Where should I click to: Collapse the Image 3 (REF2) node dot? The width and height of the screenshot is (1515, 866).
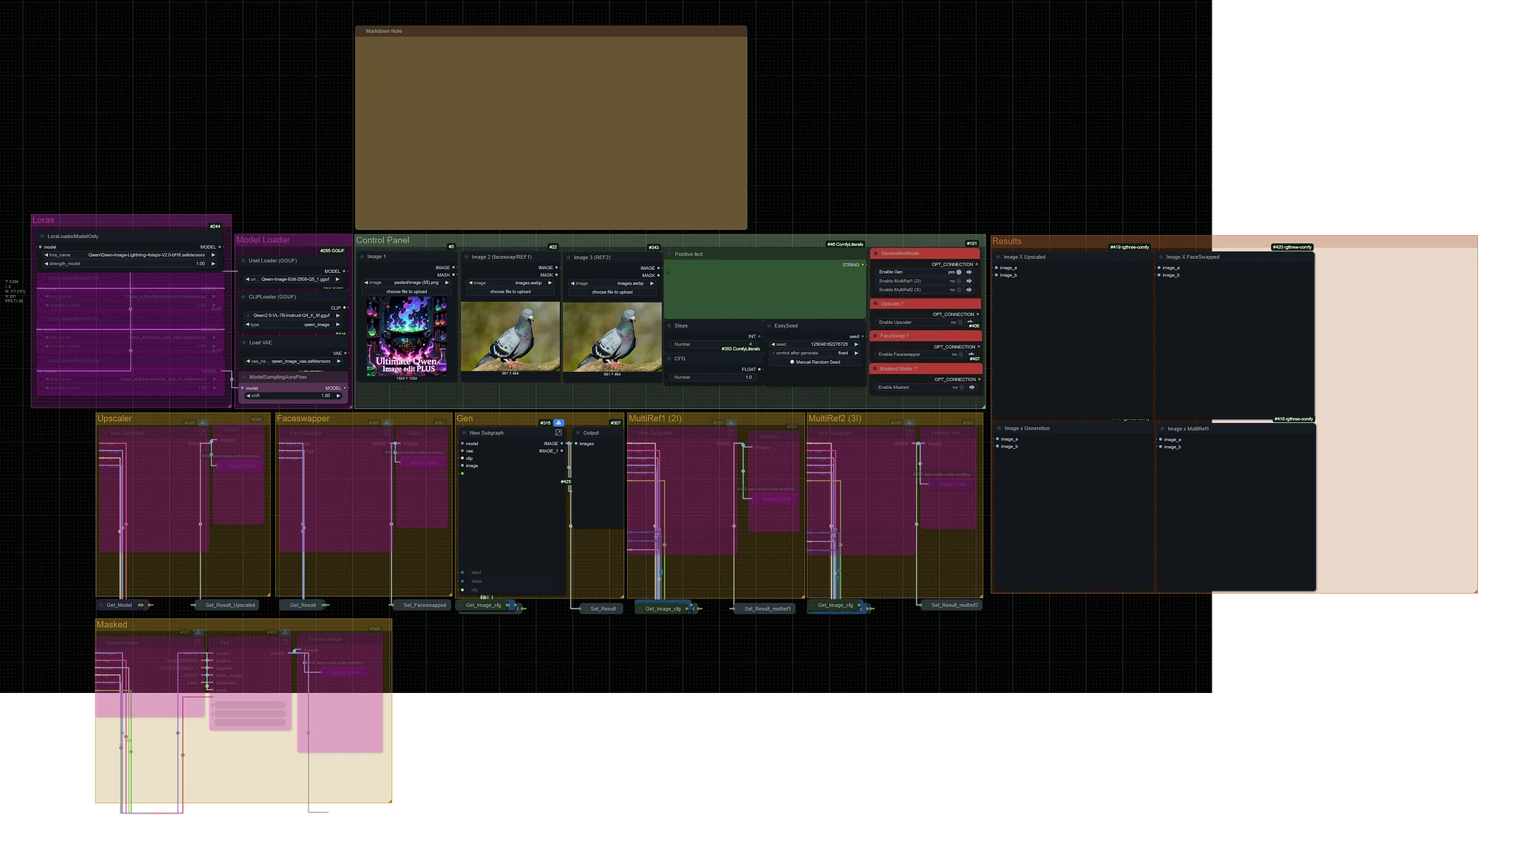click(568, 257)
